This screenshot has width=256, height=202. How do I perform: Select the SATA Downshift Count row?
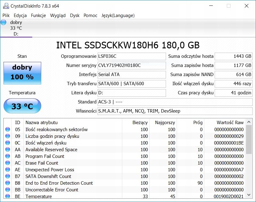[x=124, y=176]
